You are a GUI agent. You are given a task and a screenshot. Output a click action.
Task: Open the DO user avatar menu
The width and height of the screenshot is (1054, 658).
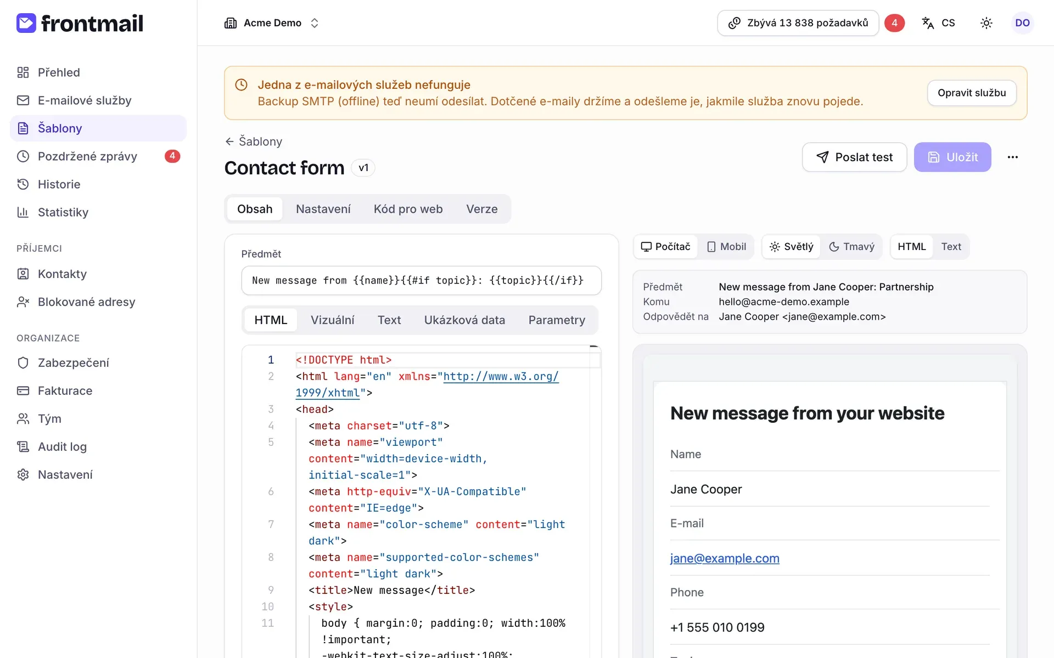(x=1022, y=23)
